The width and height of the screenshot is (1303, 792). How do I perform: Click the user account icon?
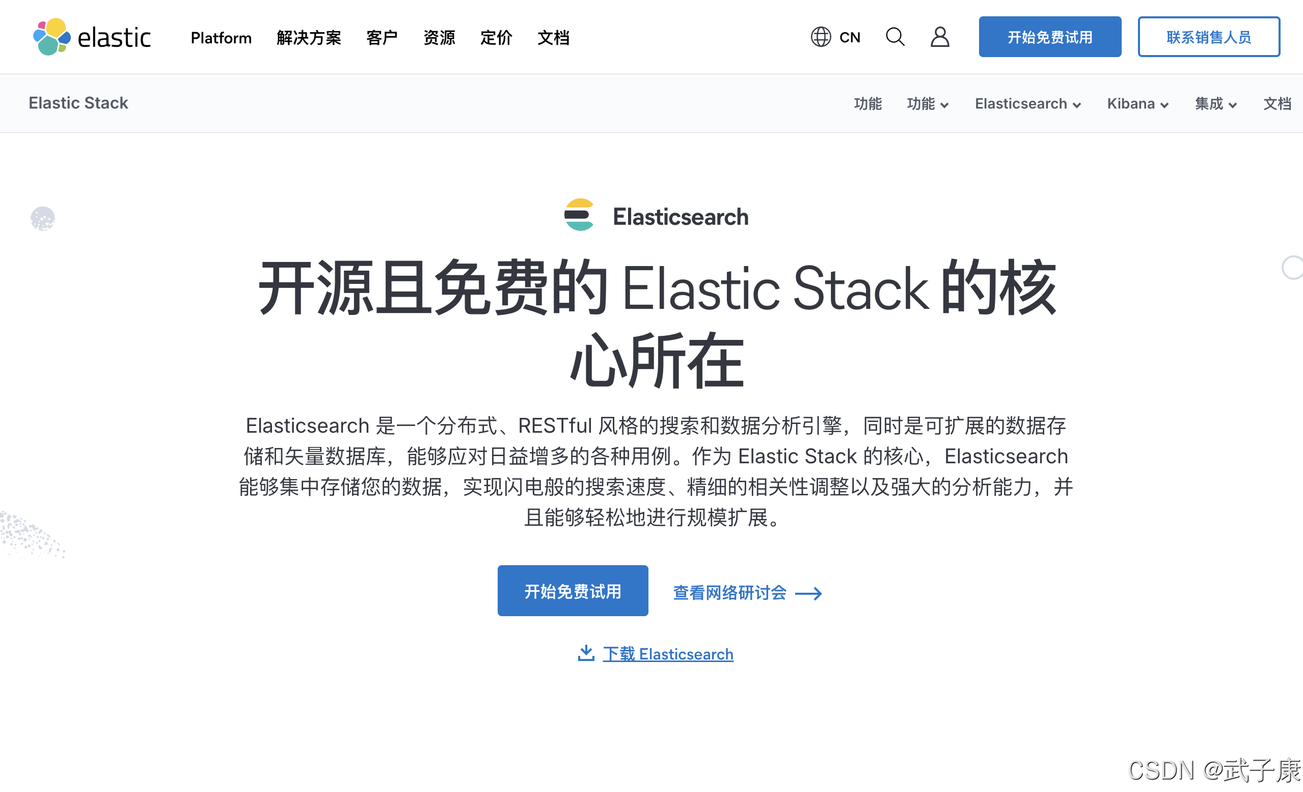[x=939, y=37]
